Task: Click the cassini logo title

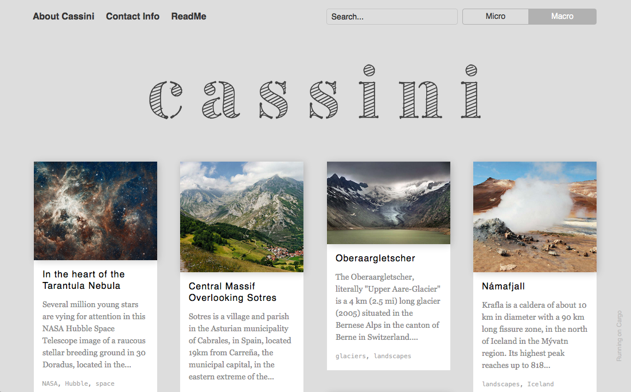Action: tap(314, 93)
